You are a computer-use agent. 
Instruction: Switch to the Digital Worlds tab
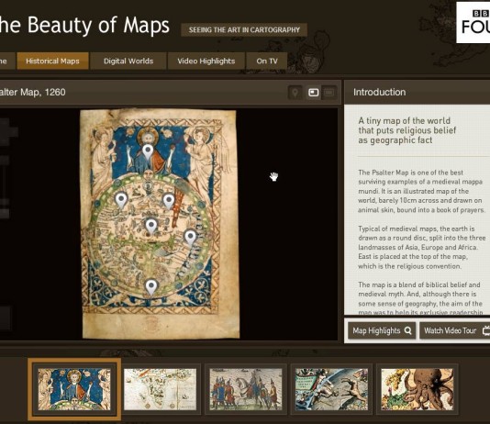pos(128,61)
